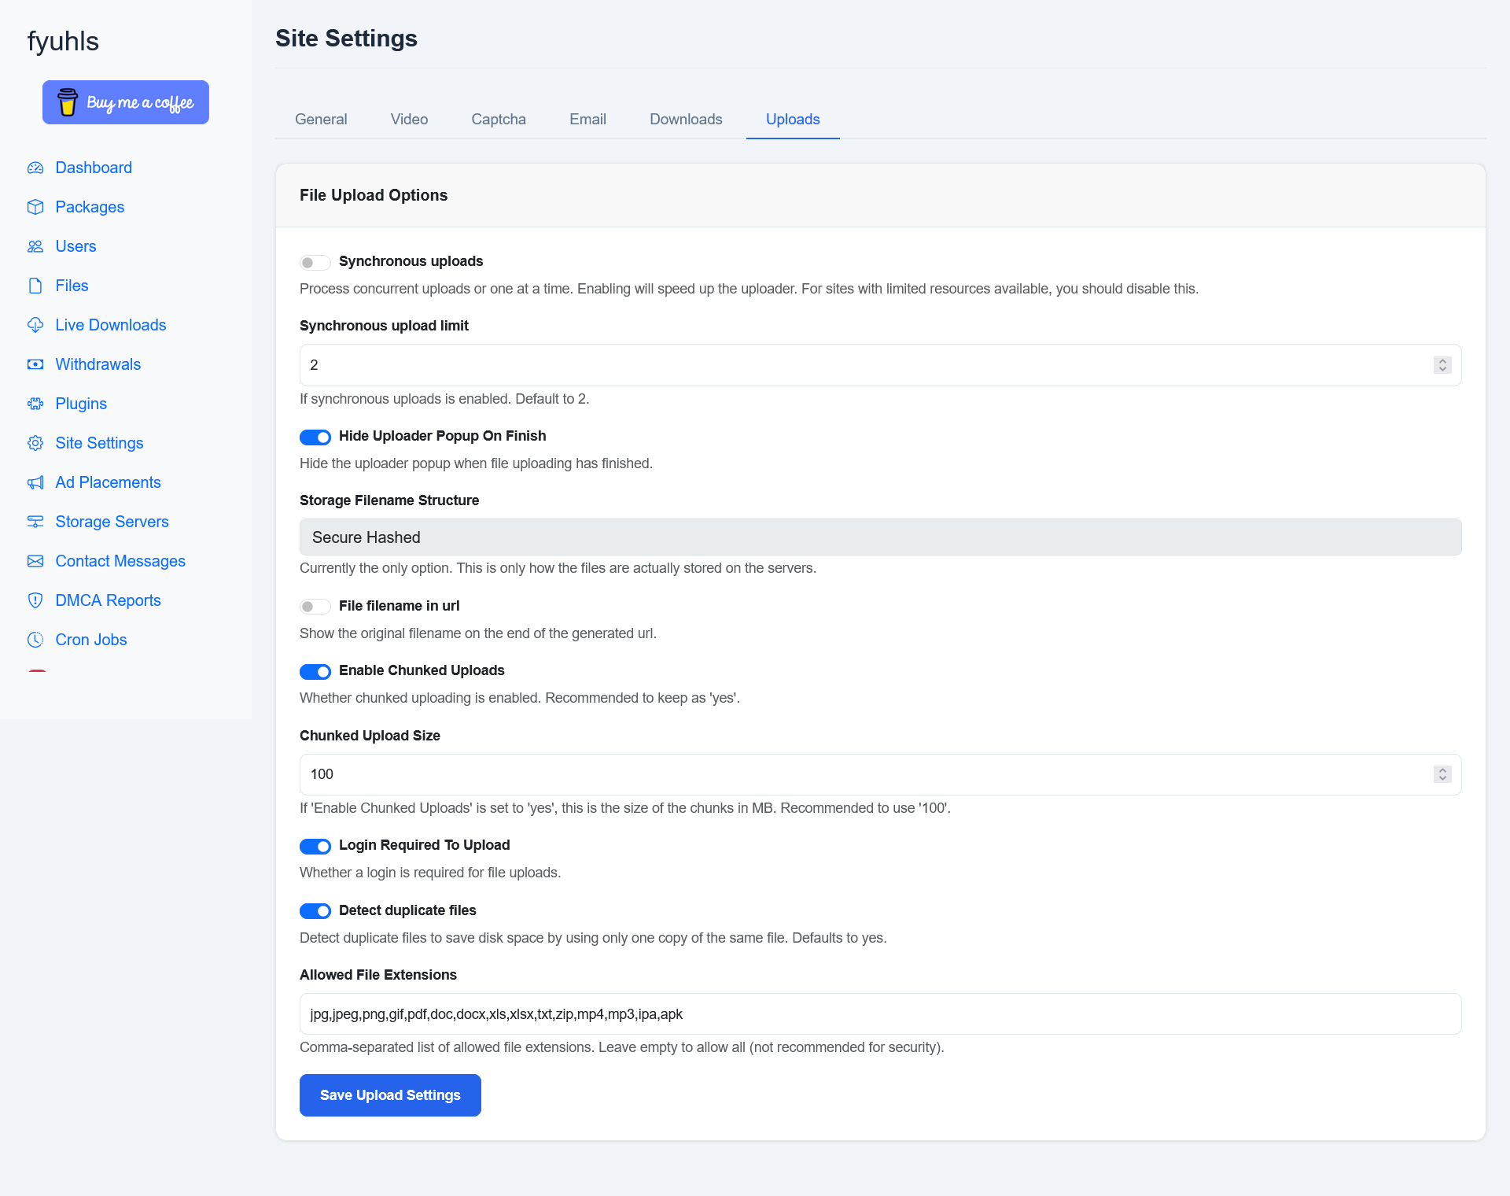Click the Users people icon
Viewport: 1510px width, 1196px height.
35,246
